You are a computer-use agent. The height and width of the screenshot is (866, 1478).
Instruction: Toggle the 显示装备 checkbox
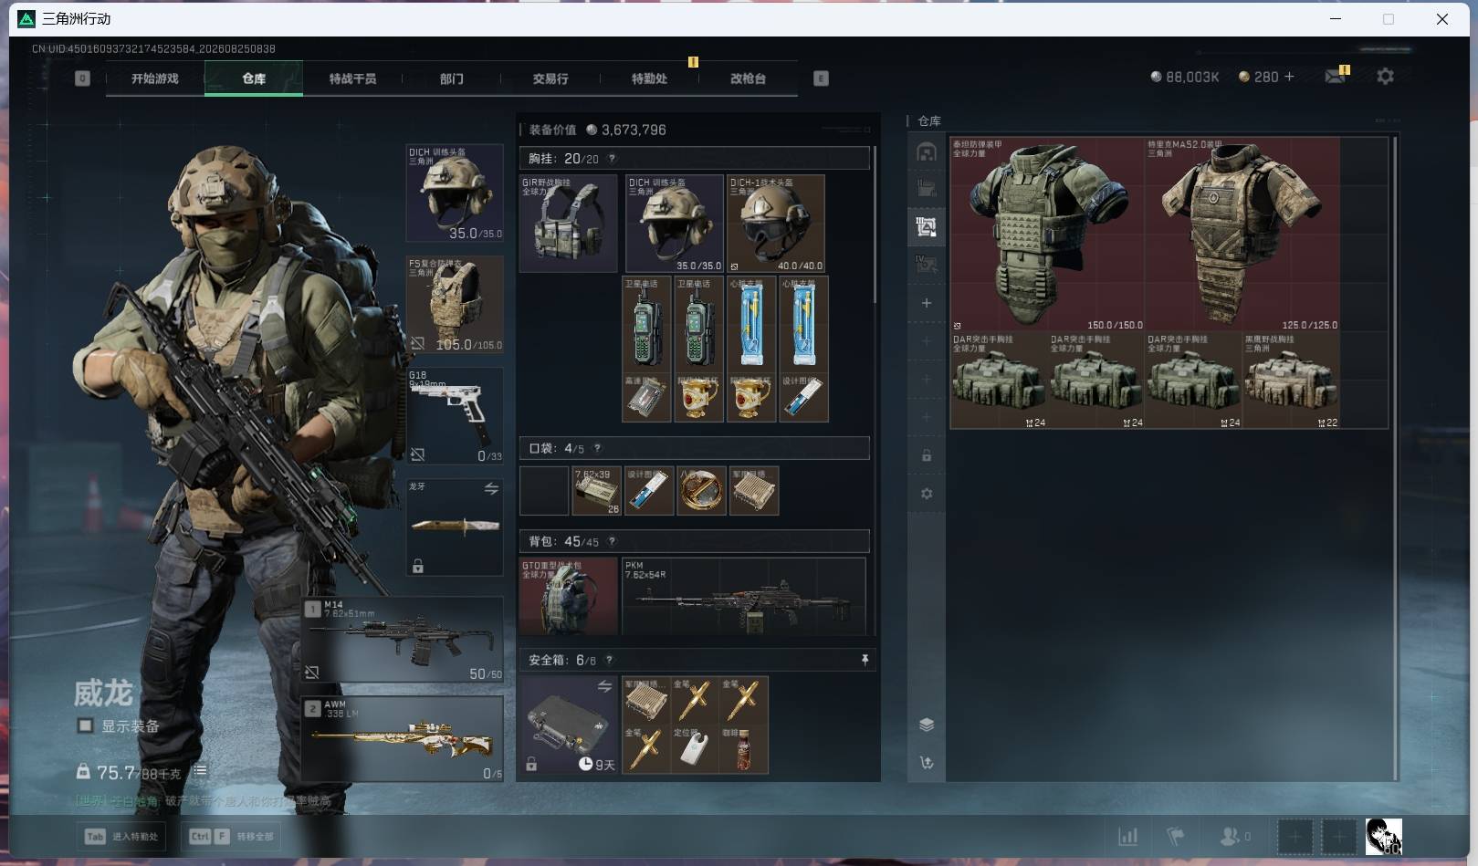(85, 726)
